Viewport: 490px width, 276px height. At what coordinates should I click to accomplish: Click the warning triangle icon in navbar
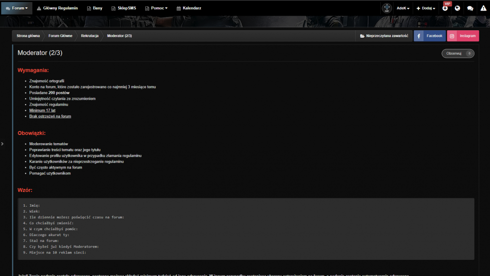point(484,8)
